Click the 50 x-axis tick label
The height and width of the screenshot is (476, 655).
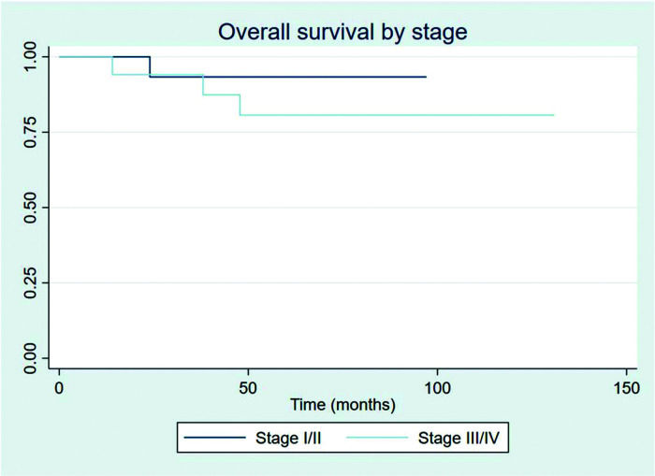[248, 386]
